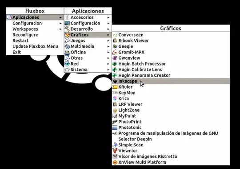Click the Gwenview eye icon
The width and height of the screenshot is (240, 169).
point(115,58)
